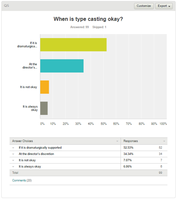Viewport: 177px width, 199px height.
Task: Click the Q5 question label
Action: point(6,6)
